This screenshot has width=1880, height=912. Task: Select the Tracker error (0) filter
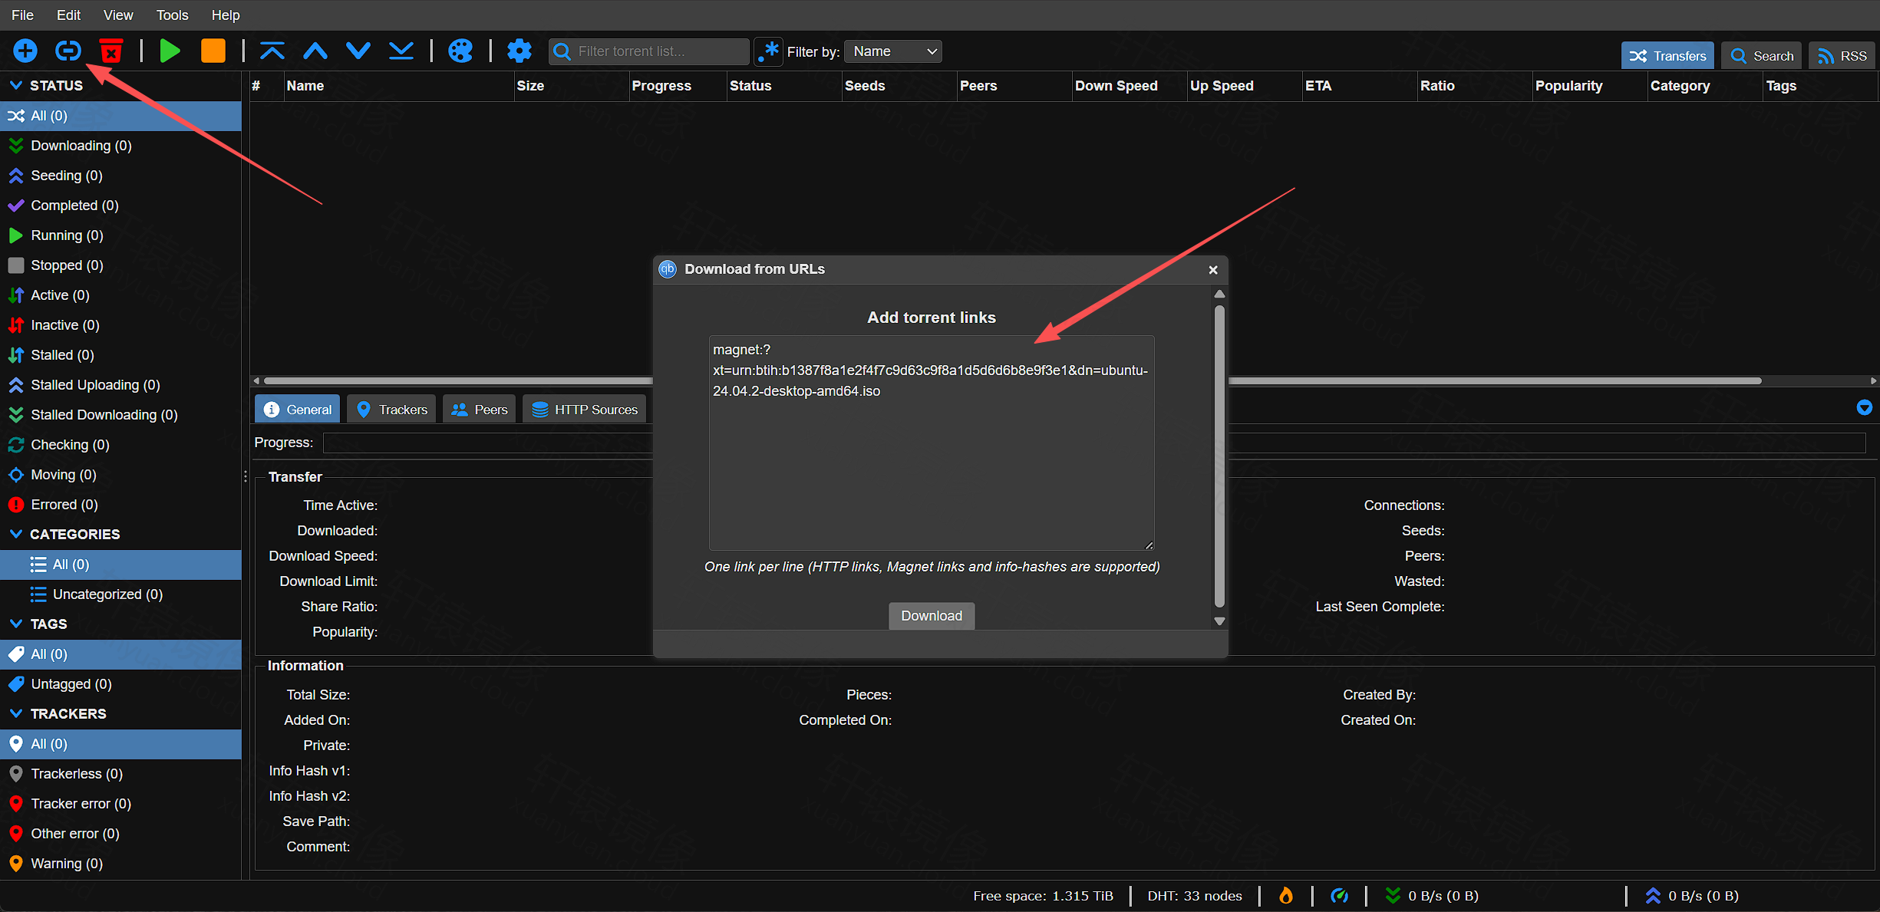(120, 804)
